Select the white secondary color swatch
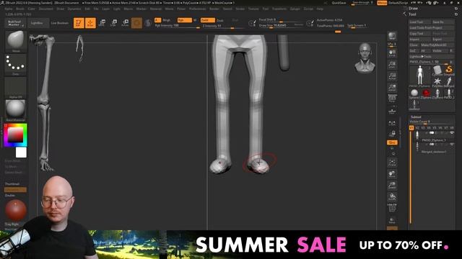This screenshot has height=259, width=462. click(x=21, y=153)
